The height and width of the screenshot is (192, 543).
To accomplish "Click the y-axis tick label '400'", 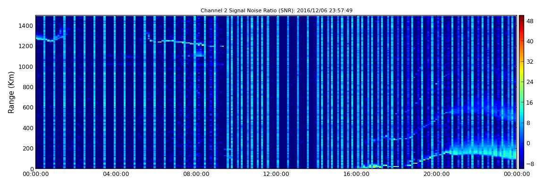I will pos(28,128).
